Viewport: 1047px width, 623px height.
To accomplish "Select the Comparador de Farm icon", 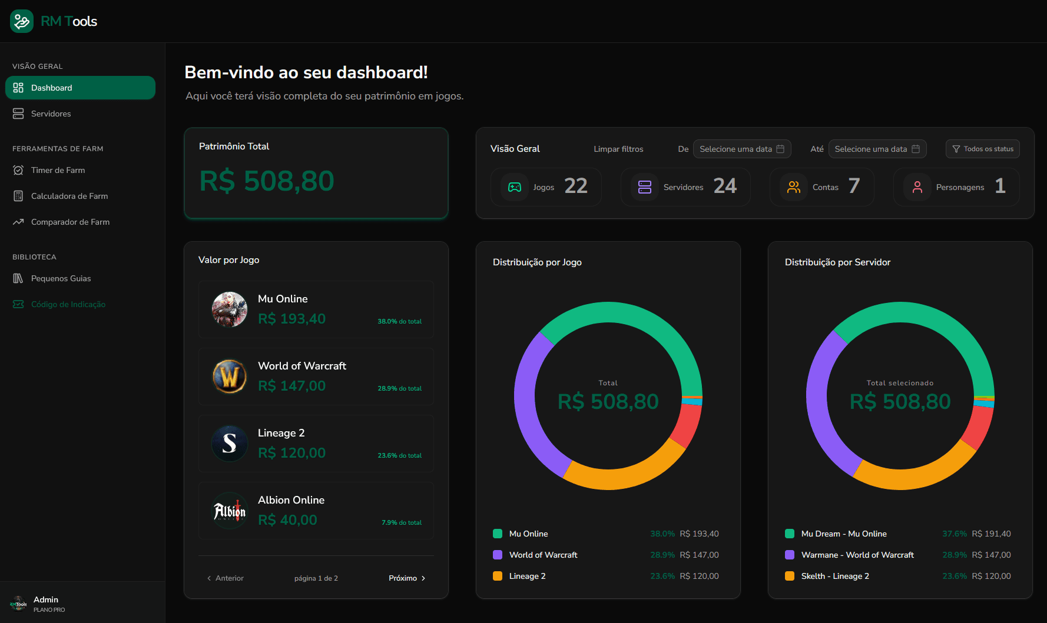I will [x=18, y=222].
